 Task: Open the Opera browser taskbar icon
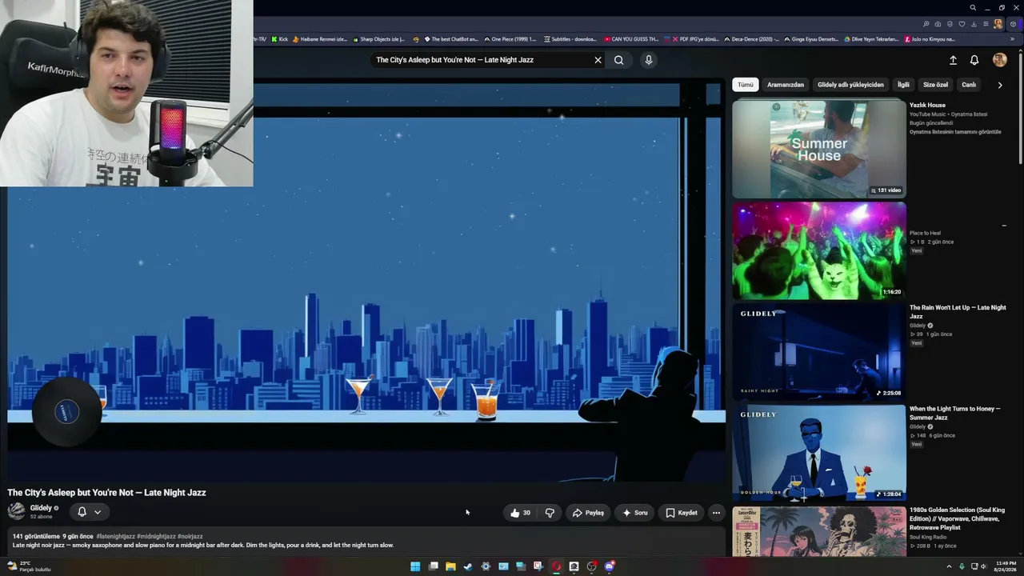pos(557,566)
